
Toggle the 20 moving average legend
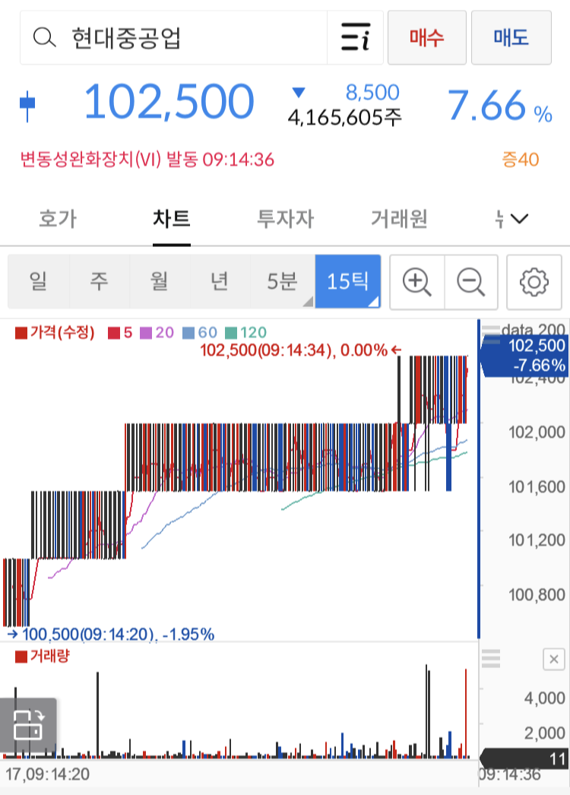click(x=157, y=333)
